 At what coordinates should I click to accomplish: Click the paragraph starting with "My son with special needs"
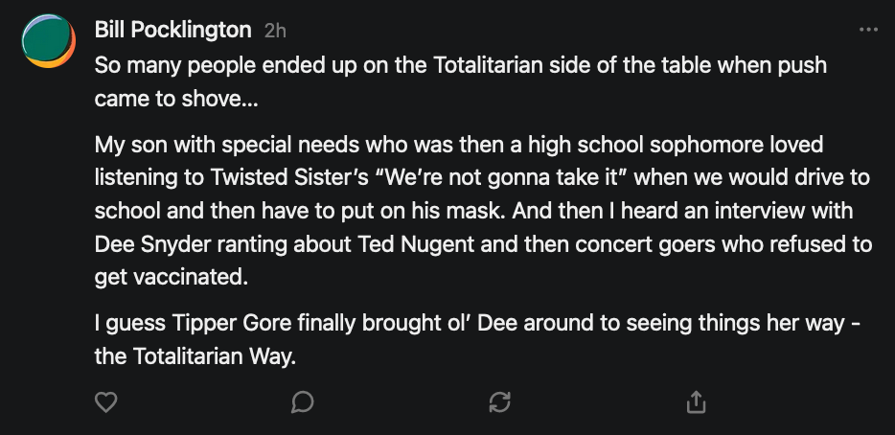coord(479,211)
